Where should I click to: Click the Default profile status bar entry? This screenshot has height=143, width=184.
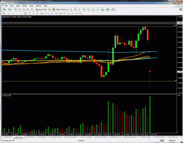coord(82,141)
